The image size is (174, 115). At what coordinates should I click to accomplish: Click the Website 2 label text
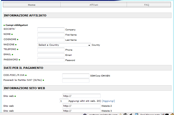click(x=107, y=106)
